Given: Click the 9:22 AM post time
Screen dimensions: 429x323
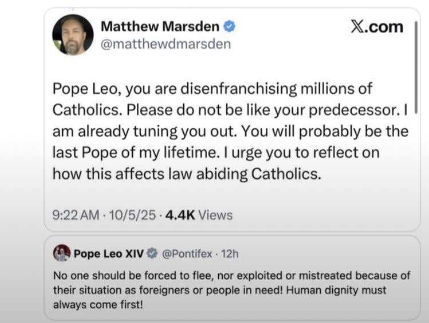Looking at the screenshot, I should click(76, 215).
